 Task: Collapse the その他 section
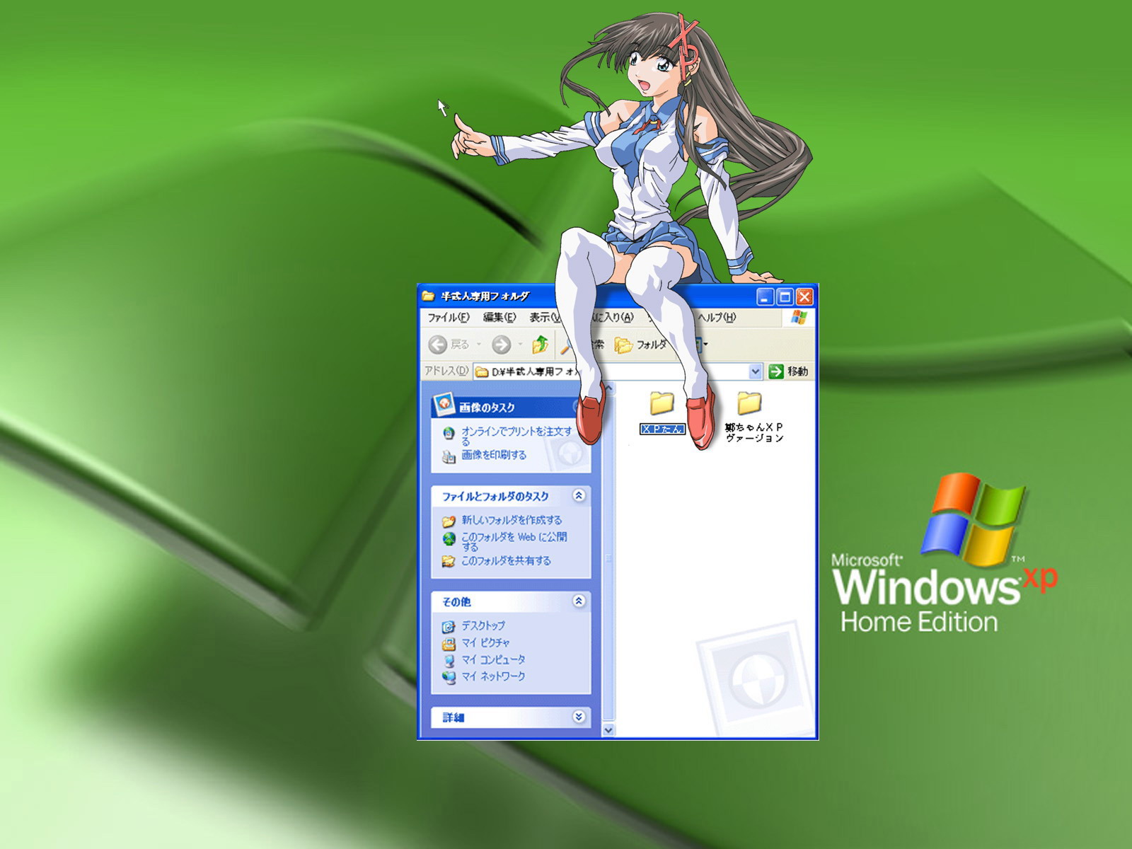[x=579, y=601]
